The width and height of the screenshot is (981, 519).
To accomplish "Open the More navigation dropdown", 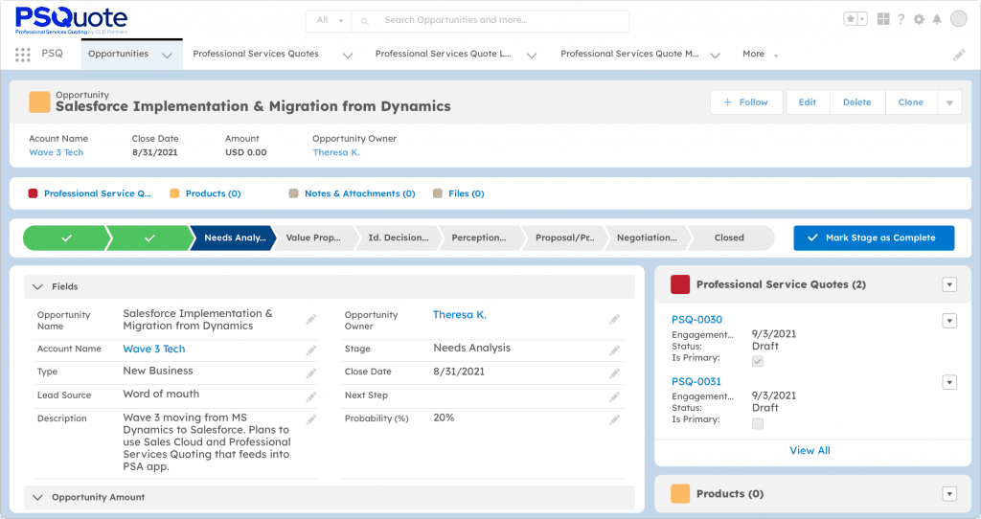I will 760,55.
